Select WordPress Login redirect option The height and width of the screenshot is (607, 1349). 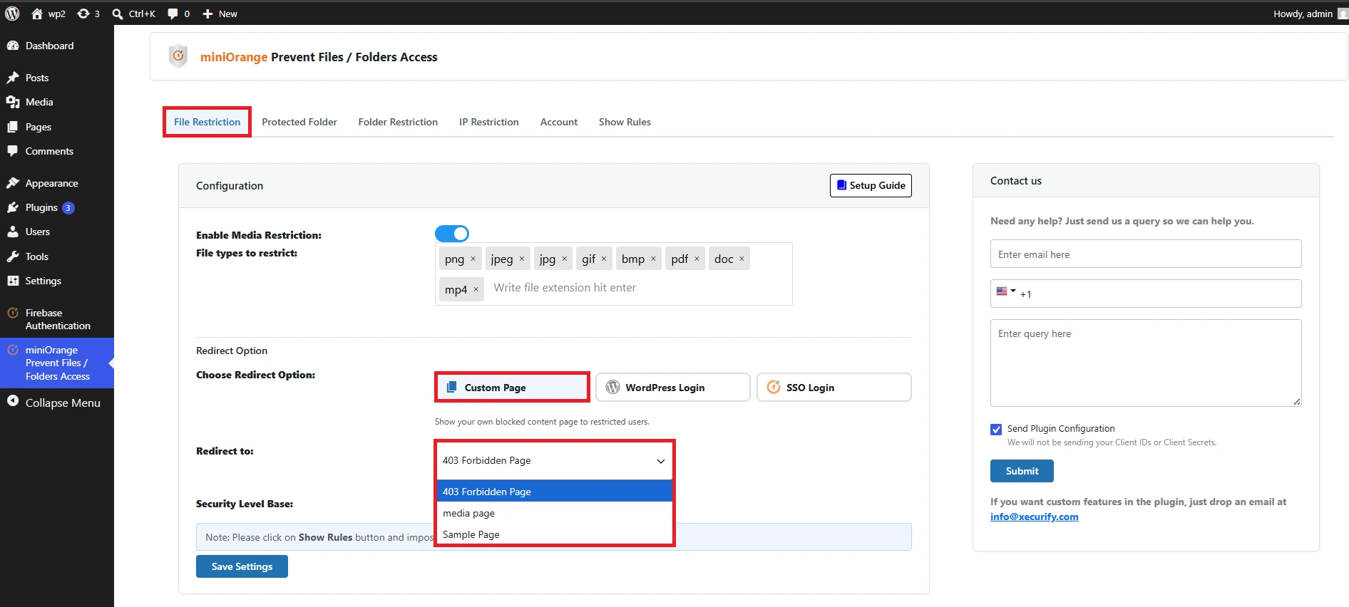coord(673,387)
